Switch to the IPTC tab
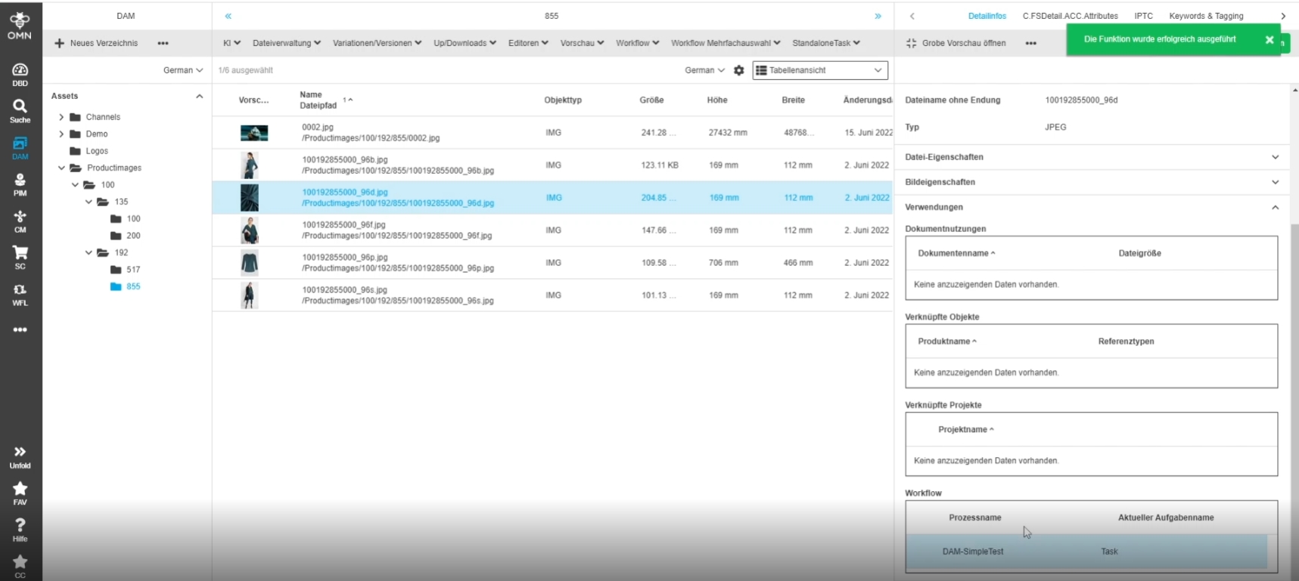The width and height of the screenshot is (1299, 581). [x=1143, y=16]
